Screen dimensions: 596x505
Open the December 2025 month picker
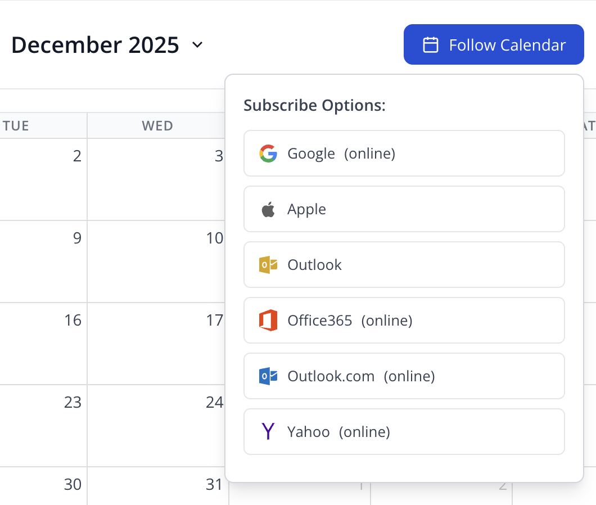pos(95,45)
